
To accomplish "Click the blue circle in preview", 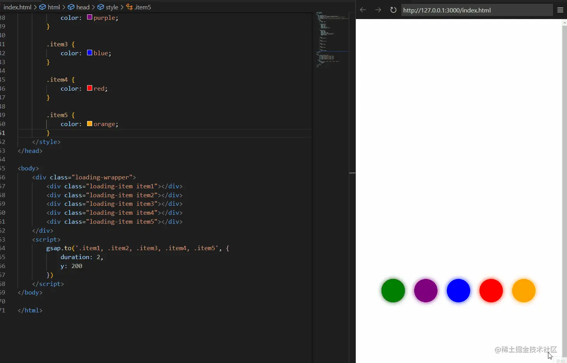I will click(458, 291).
